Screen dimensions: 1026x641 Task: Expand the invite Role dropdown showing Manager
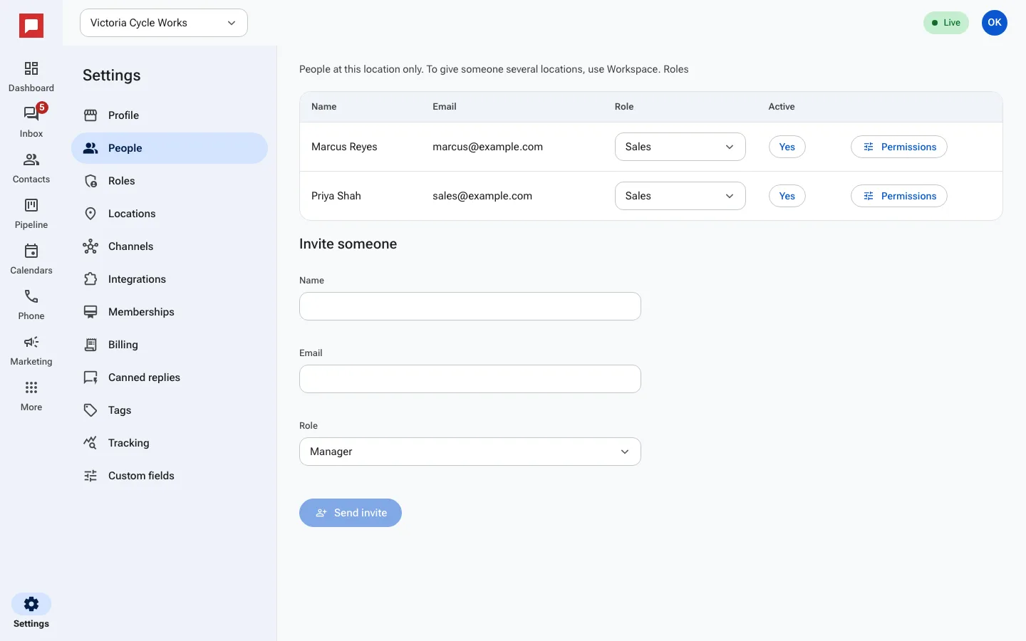point(470,452)
